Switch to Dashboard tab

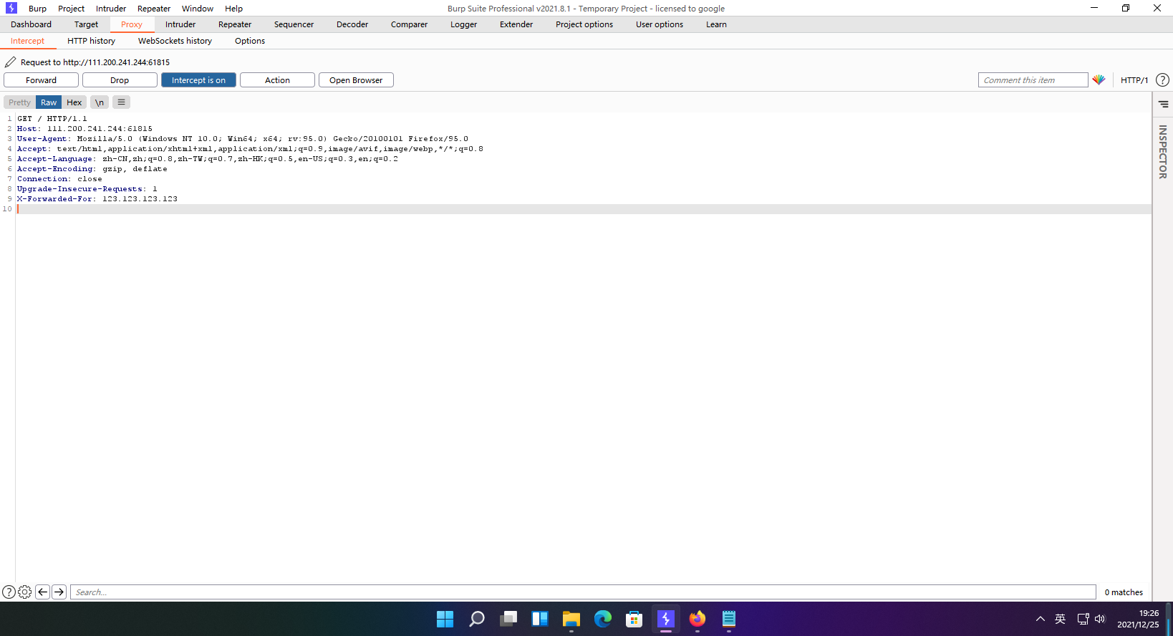coord(31,24)
